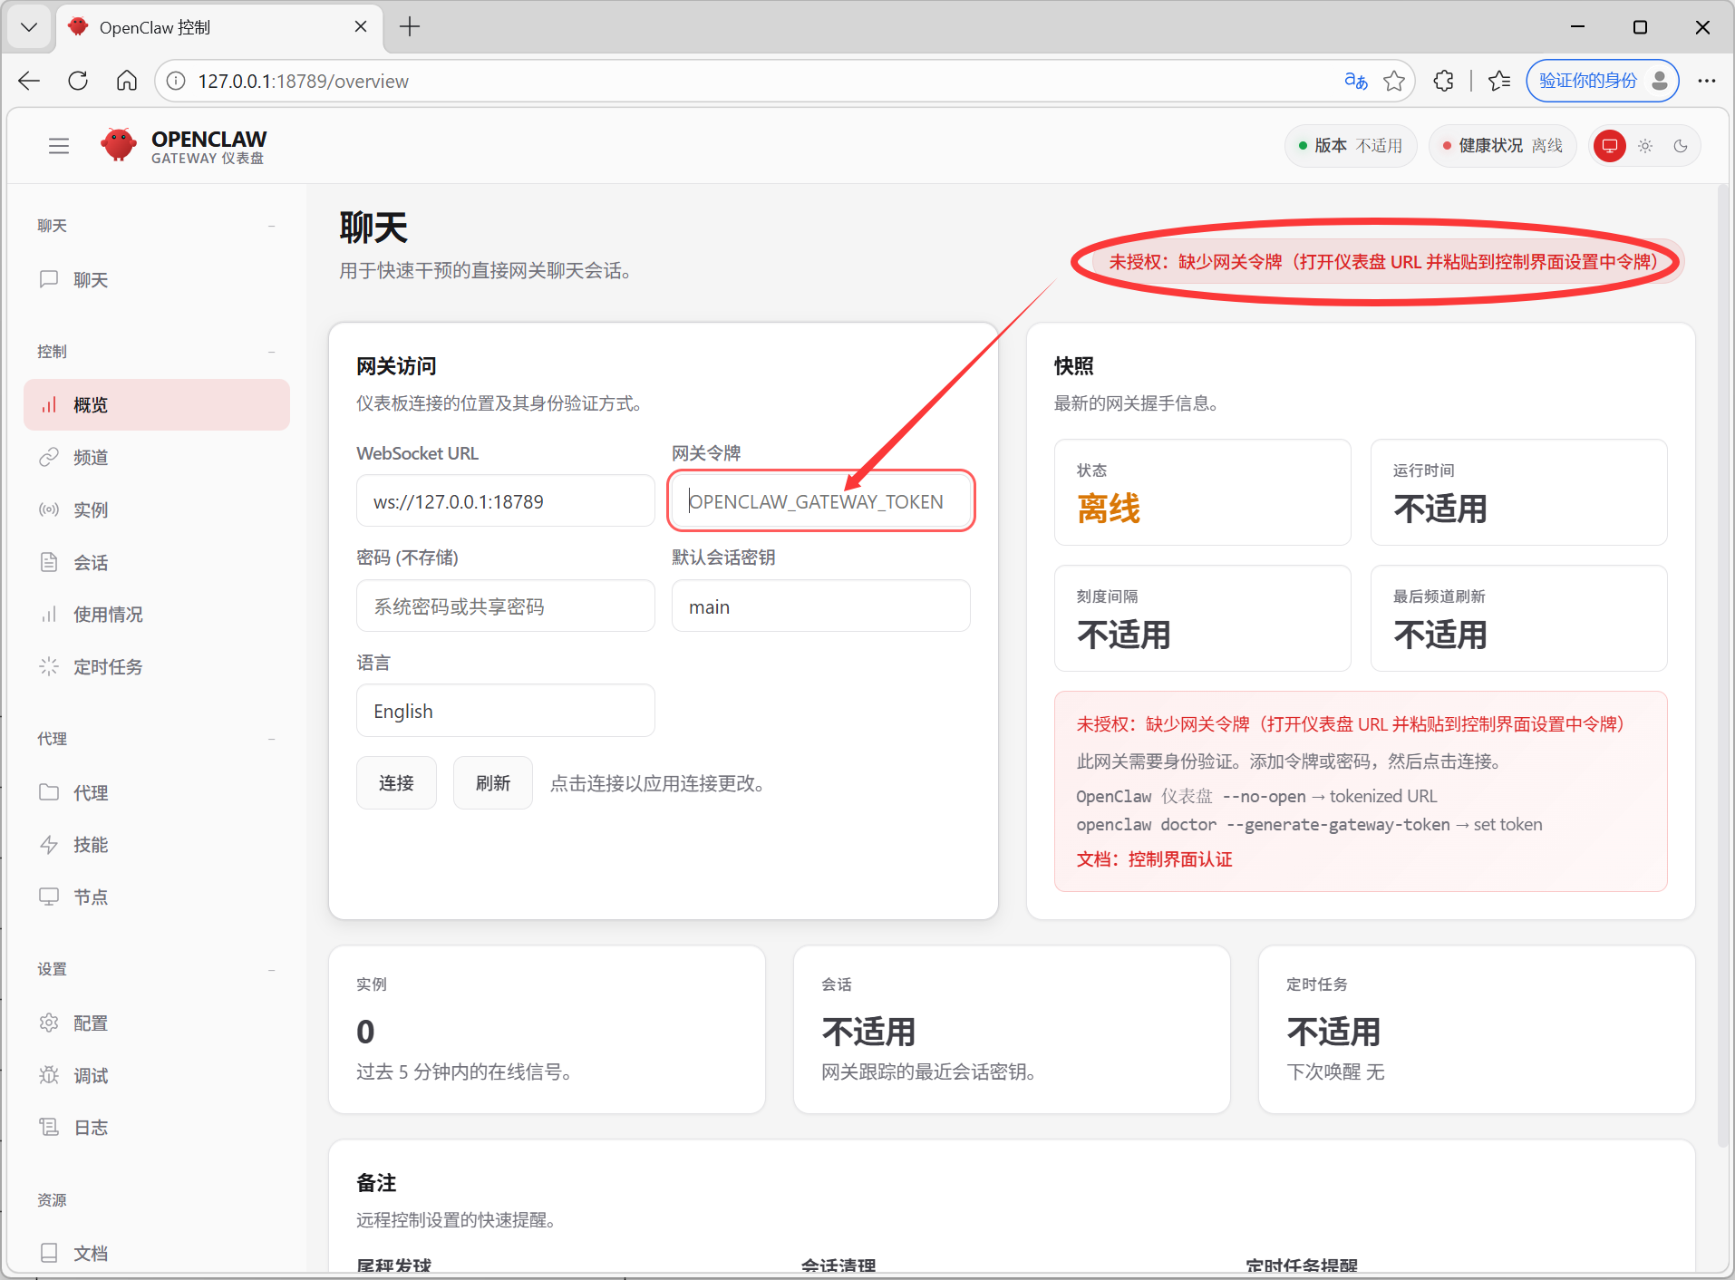Click the 配置 gear icon
This screenshot has width=1735, height=1280.
pos(49,1023)
